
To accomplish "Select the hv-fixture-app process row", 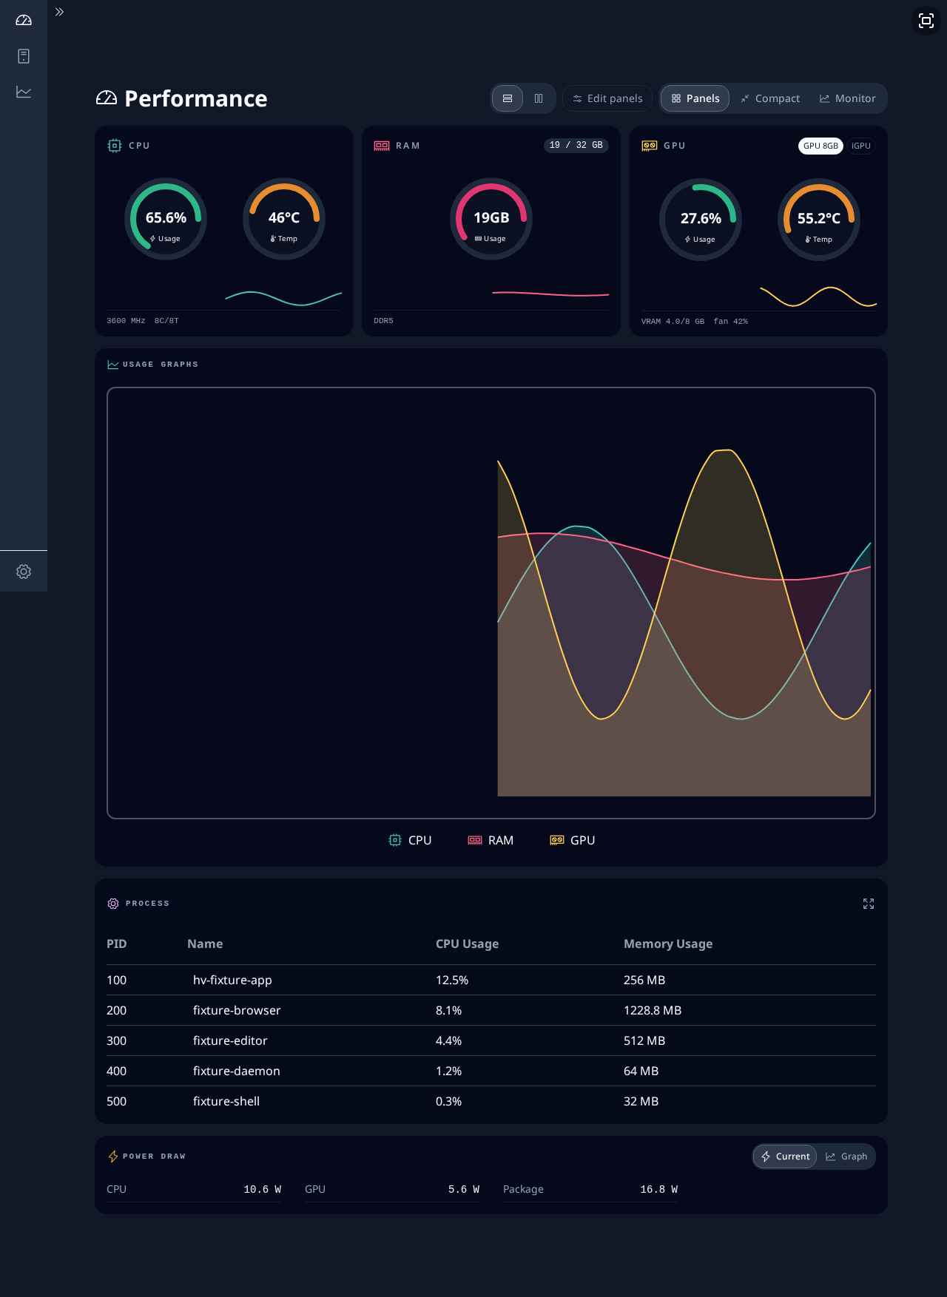I will coord(491,980).
